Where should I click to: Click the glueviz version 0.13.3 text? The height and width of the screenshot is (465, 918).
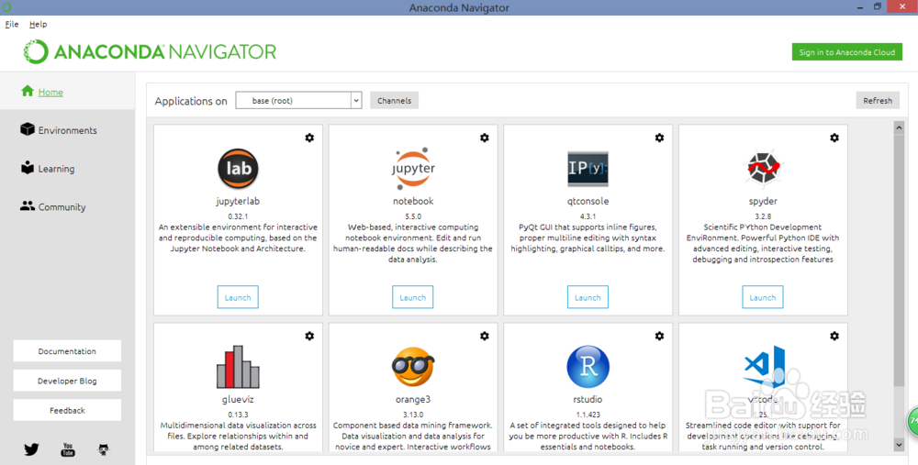(x=238, y=415)
